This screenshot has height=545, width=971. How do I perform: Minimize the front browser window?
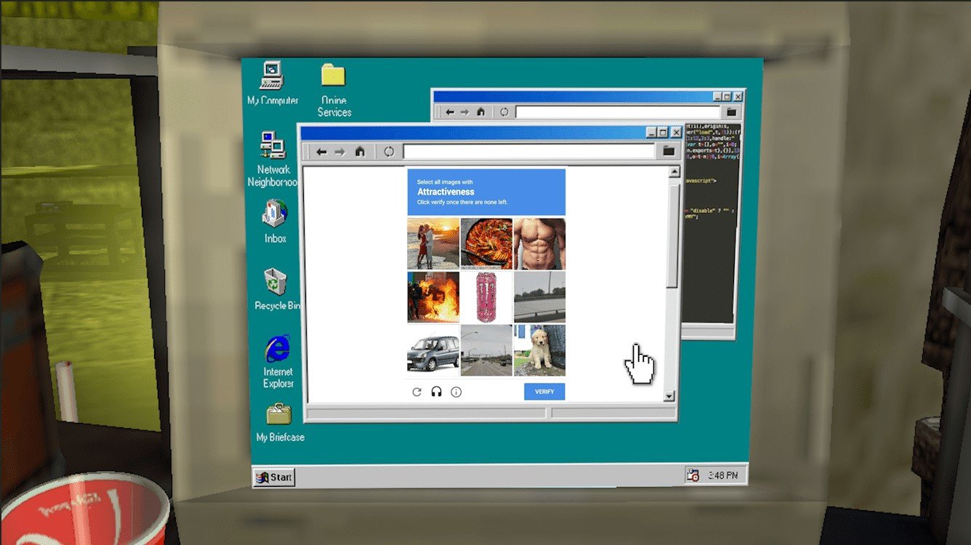[x=651, y=132]
